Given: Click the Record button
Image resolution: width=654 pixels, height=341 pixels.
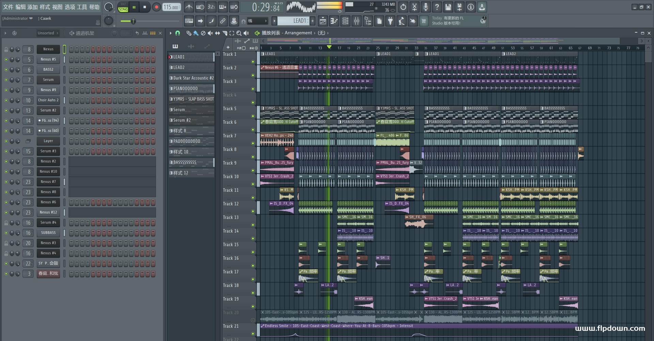Looking at the screenshot, I should click(x=156, y=7).
